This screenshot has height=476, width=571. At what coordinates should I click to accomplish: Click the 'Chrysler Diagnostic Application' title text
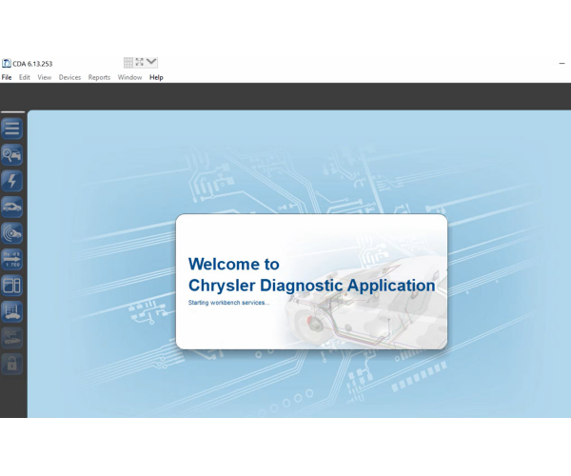coord(312,286)
